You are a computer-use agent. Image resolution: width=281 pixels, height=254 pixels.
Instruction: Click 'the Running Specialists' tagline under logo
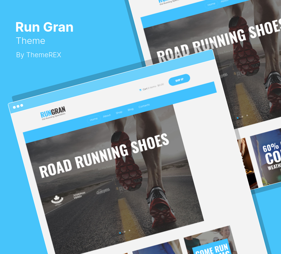(x=54, y=117)
